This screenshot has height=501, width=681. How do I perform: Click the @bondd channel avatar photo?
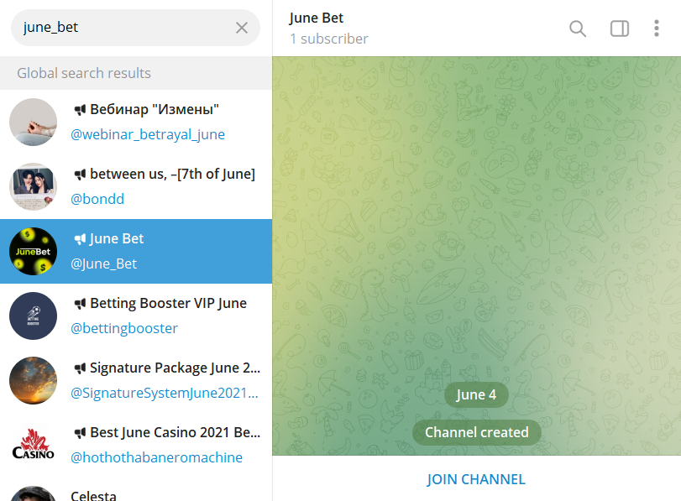click(x=33, y=186)
